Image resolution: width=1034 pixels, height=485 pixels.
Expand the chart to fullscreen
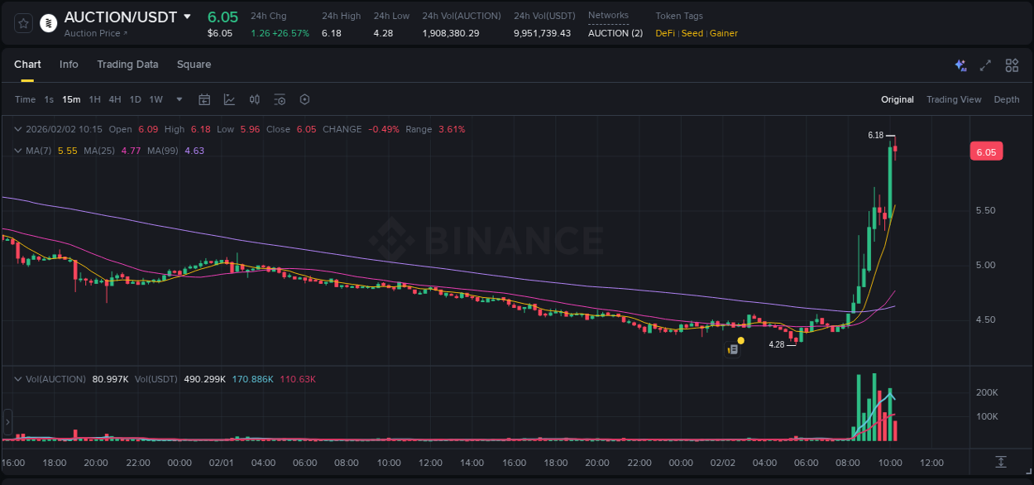pyautogui.click(x=984, y=65)
